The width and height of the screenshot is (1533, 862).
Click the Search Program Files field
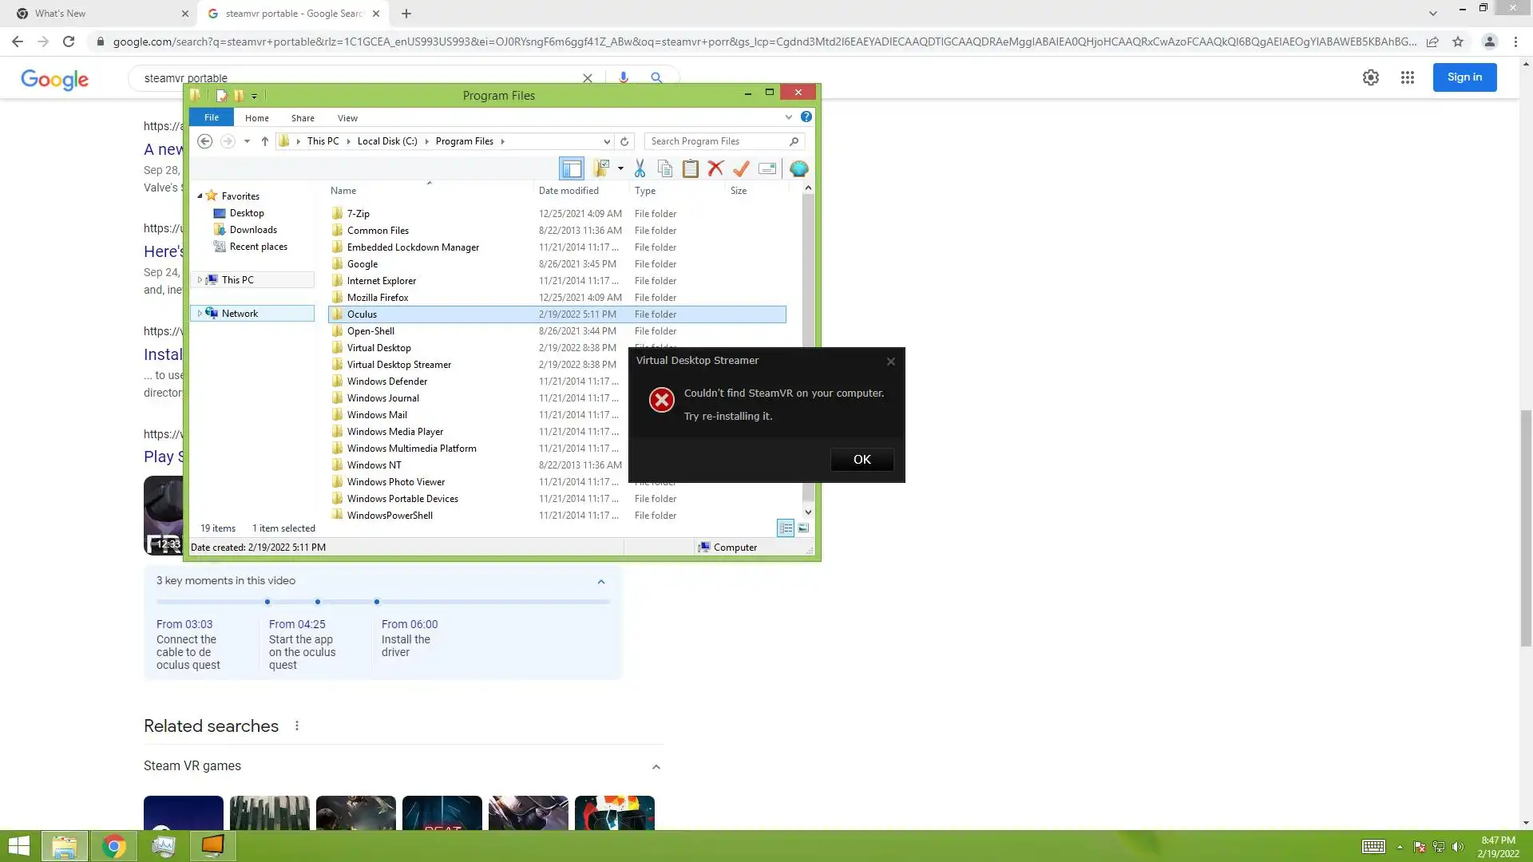715,141
